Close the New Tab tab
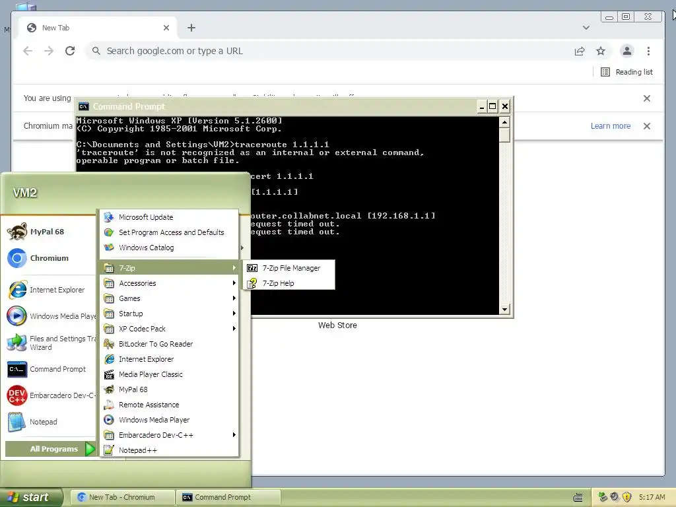 [166, 28]
